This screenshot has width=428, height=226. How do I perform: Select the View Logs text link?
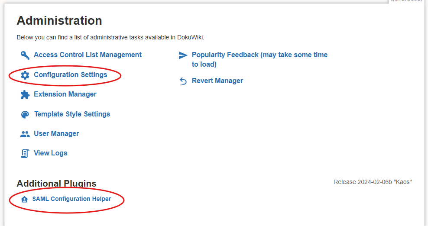pyautogui.click(x=50, y=153)
